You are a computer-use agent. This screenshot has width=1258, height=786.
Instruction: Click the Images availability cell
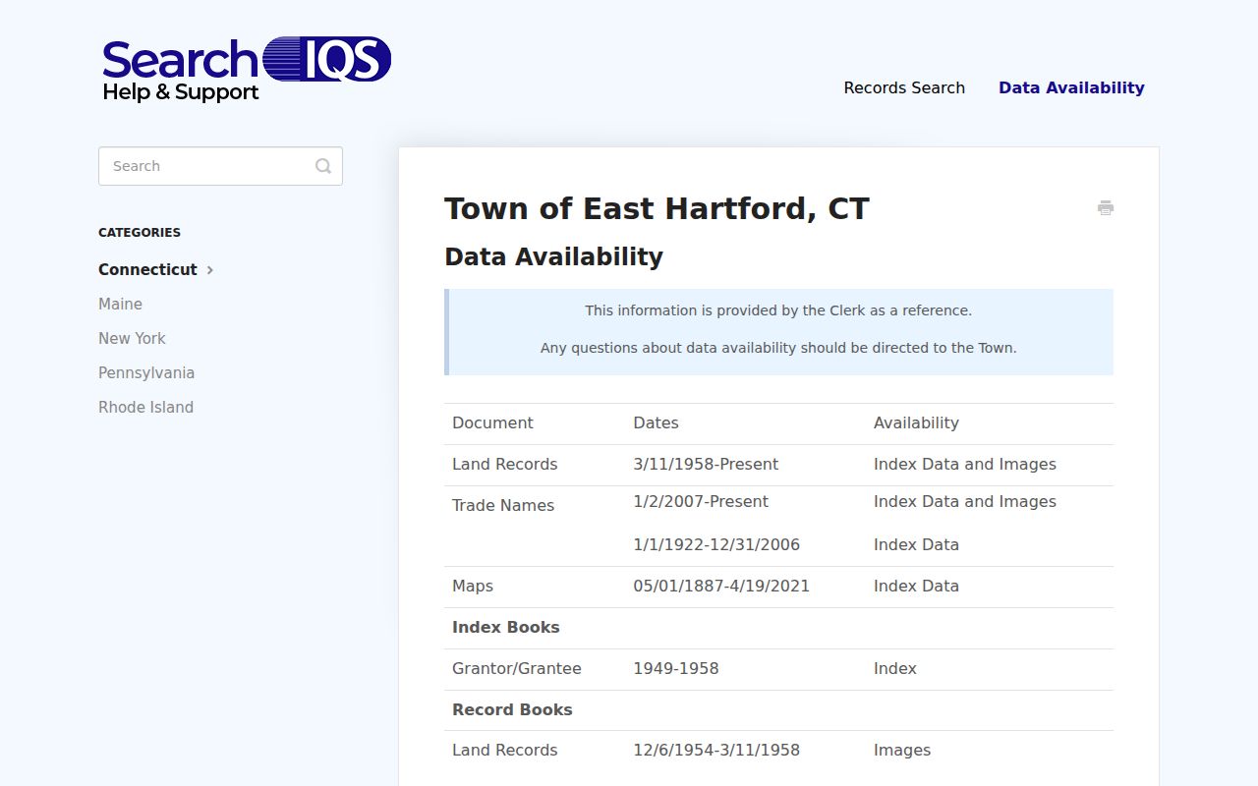pos(902,751)
